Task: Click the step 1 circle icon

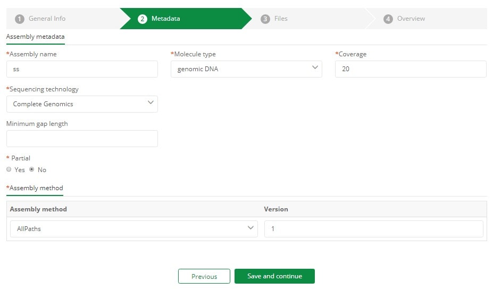Action: pos(20,19)
